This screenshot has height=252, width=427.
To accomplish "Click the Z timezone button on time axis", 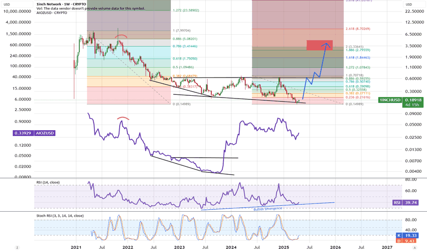I will 17,247.
